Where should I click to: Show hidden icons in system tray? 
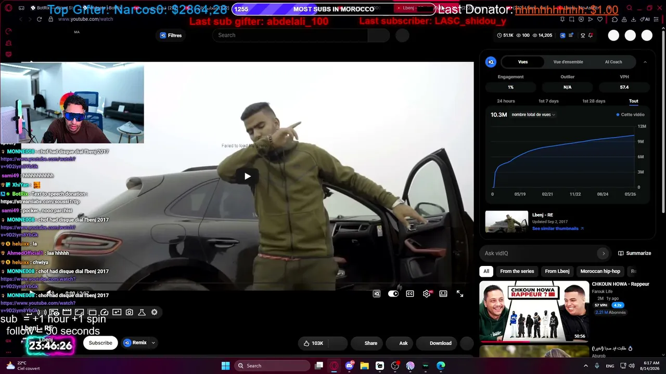pyautogui.click(x=586, y=366)
